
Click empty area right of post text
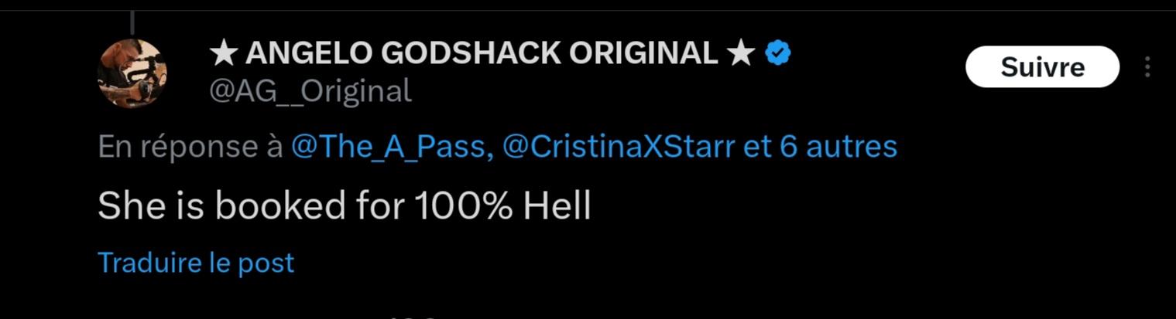852,206
